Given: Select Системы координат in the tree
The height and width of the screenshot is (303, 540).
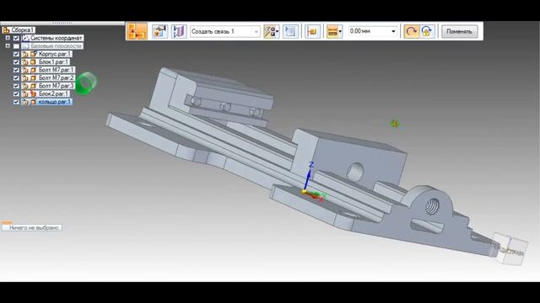Looking at the screenshot, I should tap(57, 38).
